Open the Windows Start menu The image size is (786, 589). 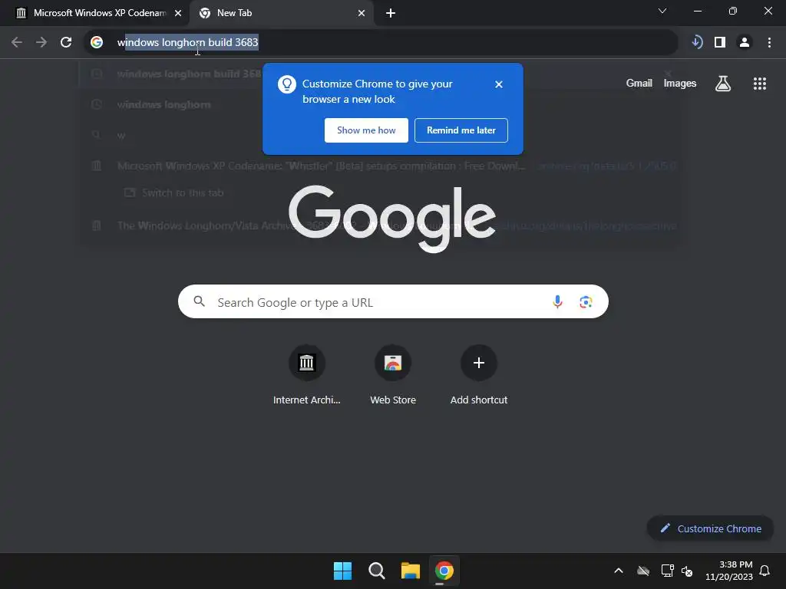[x=343, y=571]
